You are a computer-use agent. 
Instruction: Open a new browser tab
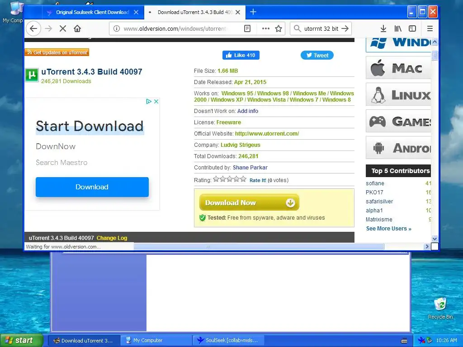coord(253,12)
